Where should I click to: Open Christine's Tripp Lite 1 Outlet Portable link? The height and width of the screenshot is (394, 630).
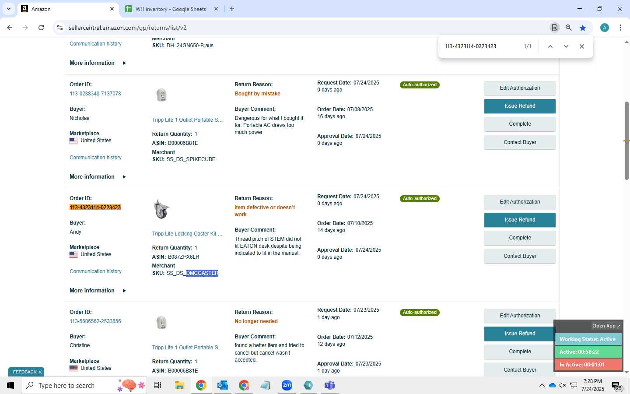(x=187, y=348)
